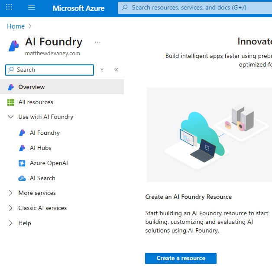Open the AI Foundry sidebar item
The height and width of the screenshot is (277, 272).
tap(45, 133)
